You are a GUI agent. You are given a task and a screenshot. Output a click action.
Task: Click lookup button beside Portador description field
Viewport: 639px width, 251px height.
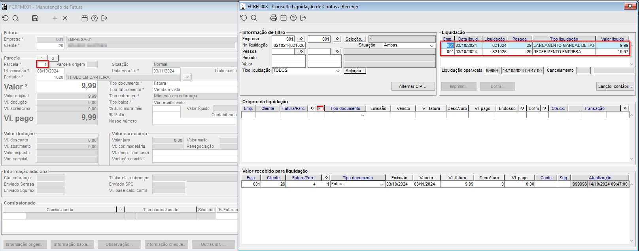[x=187, y=77]
